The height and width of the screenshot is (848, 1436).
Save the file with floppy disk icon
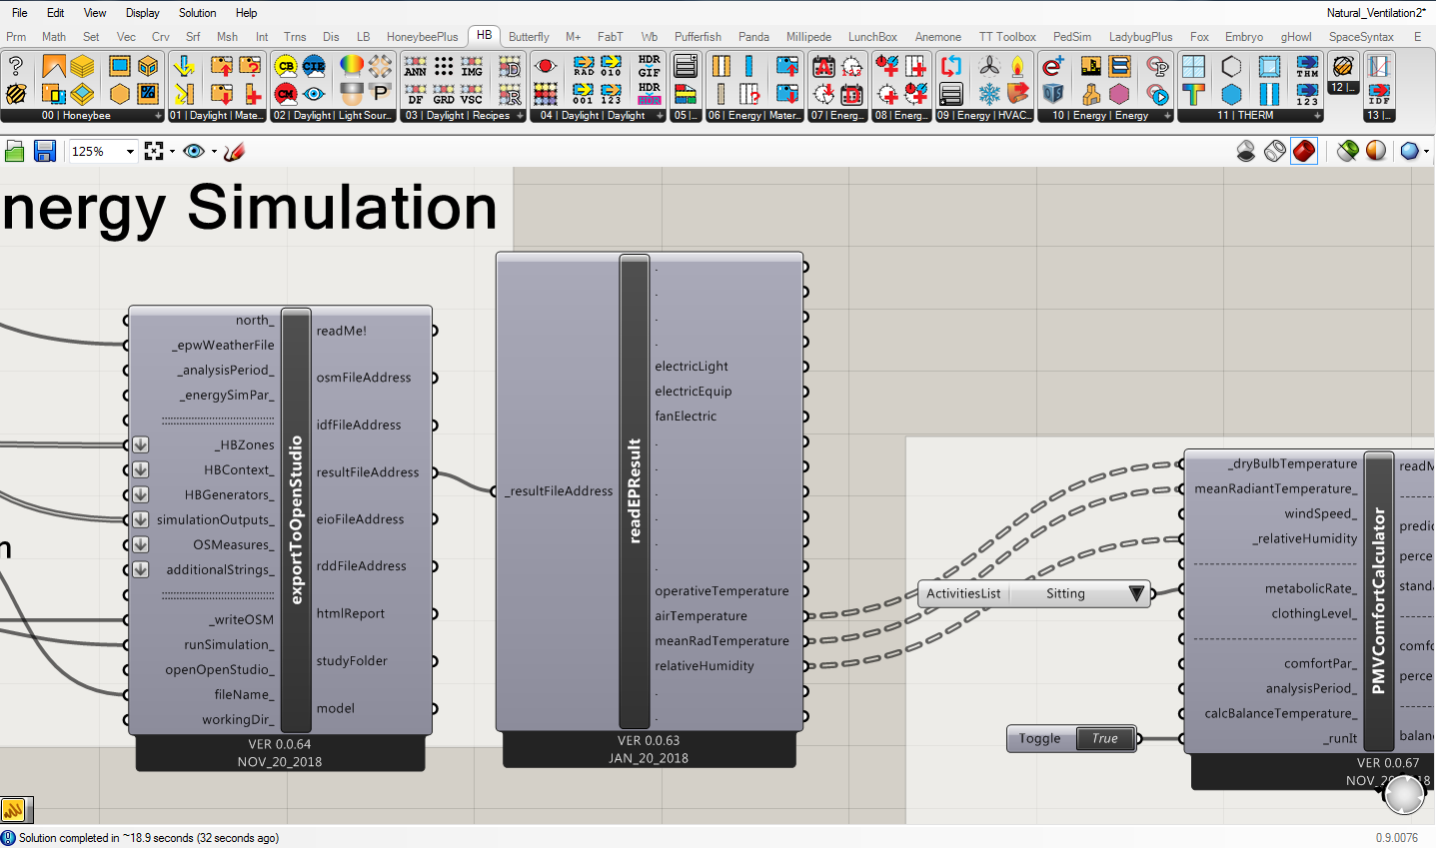pyautogui.click(x=44, y=151)
